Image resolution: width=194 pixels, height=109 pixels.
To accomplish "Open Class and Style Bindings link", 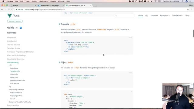I will (16, 55).
